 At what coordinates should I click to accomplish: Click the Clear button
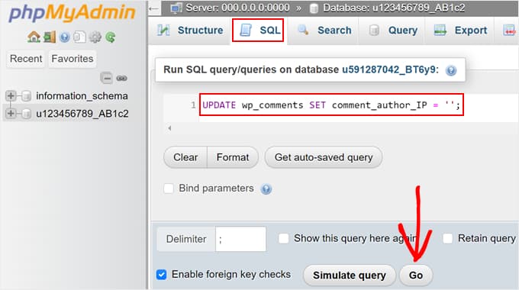coord(185,157)
